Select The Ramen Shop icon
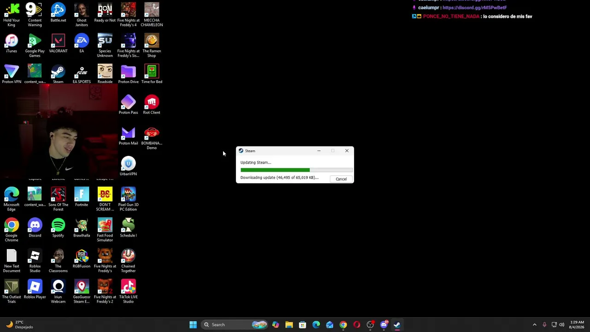The width and height of the screenshot is (590, 332). (152, 45)
